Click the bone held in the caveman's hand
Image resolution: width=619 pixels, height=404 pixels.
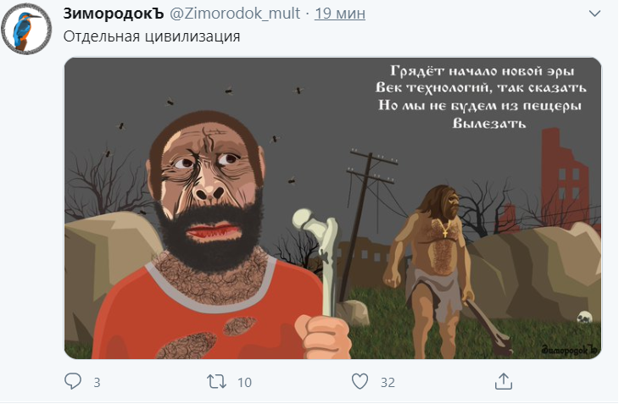(x=321, y=254)
